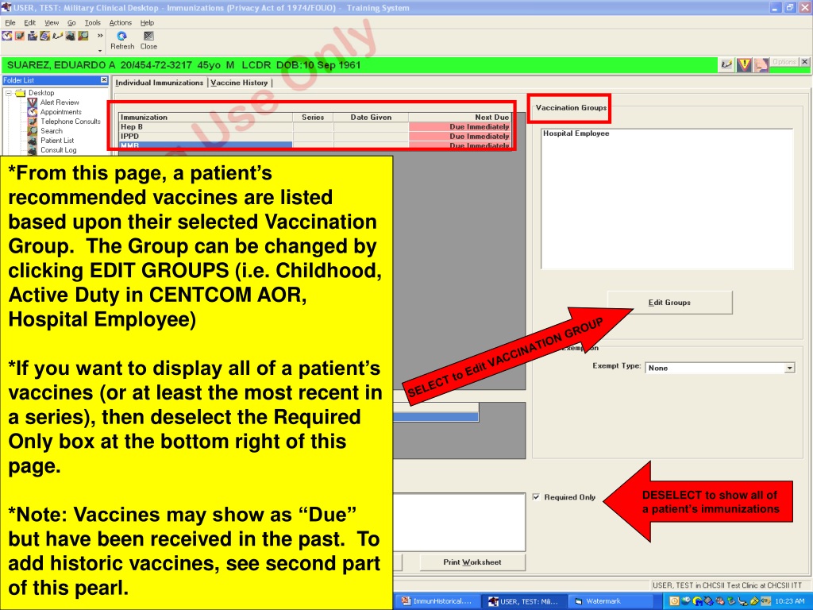
Task: Click the Close module icon beside Refresh
Action: tap(148, 36)
